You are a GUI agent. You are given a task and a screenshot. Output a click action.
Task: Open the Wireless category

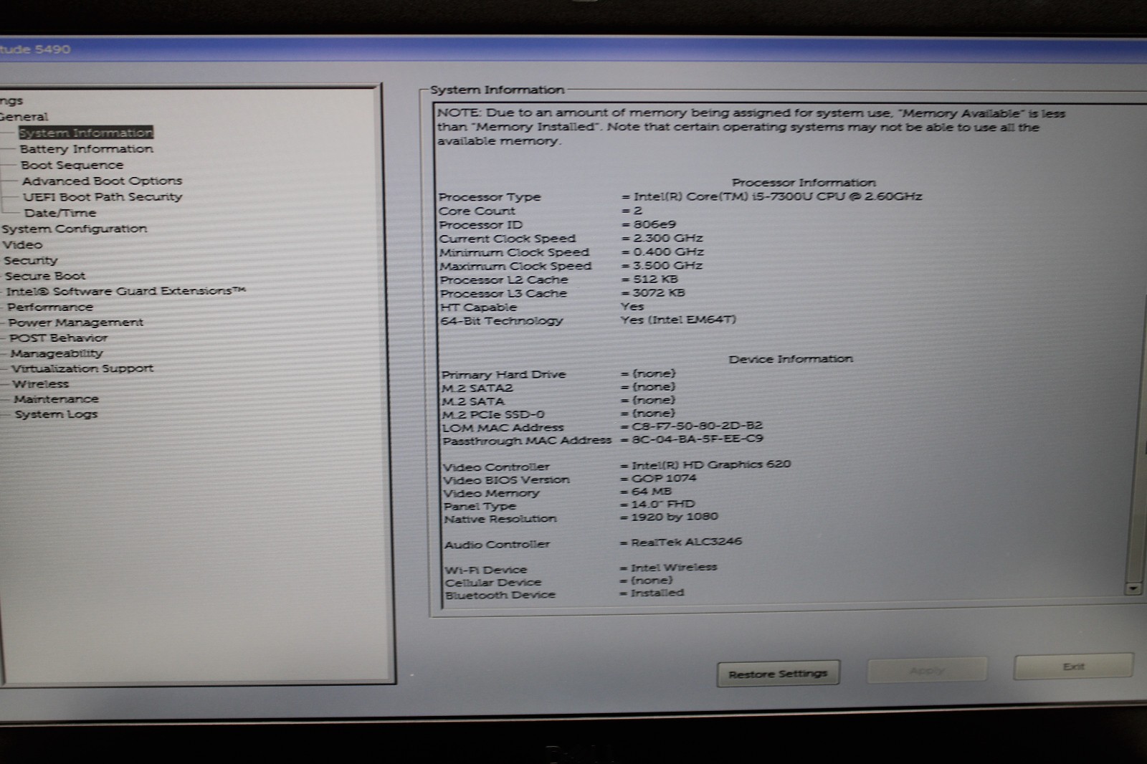41,384
